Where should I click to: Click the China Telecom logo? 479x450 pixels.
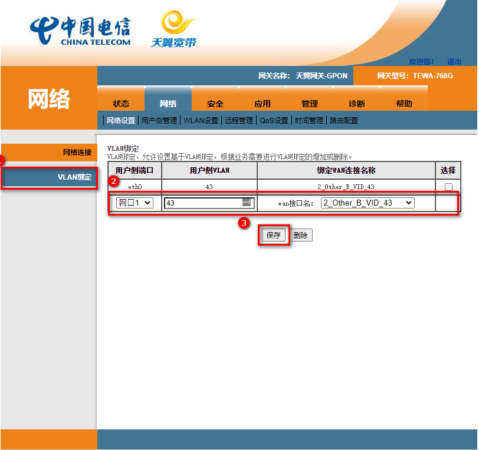coord(80,31)
